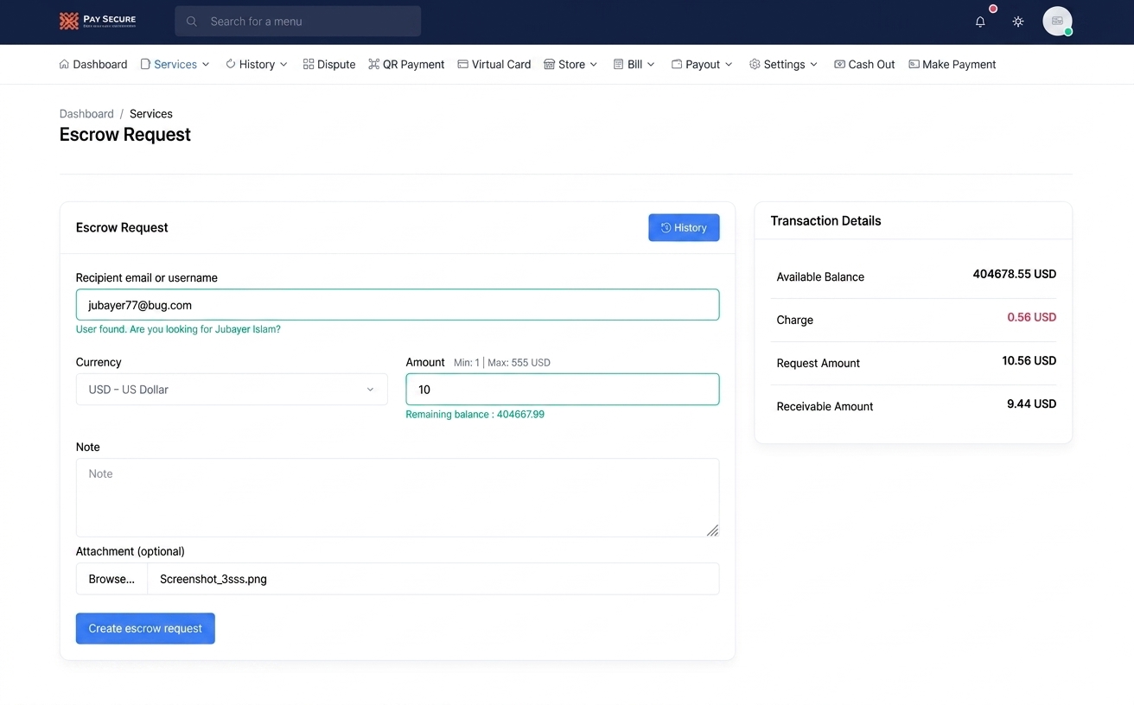Click the 'User found' suggestion text
The height and width of the screenshot is (705, 1134).
coord(178,329)
